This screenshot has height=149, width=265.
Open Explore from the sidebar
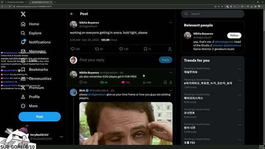(31, 33)
